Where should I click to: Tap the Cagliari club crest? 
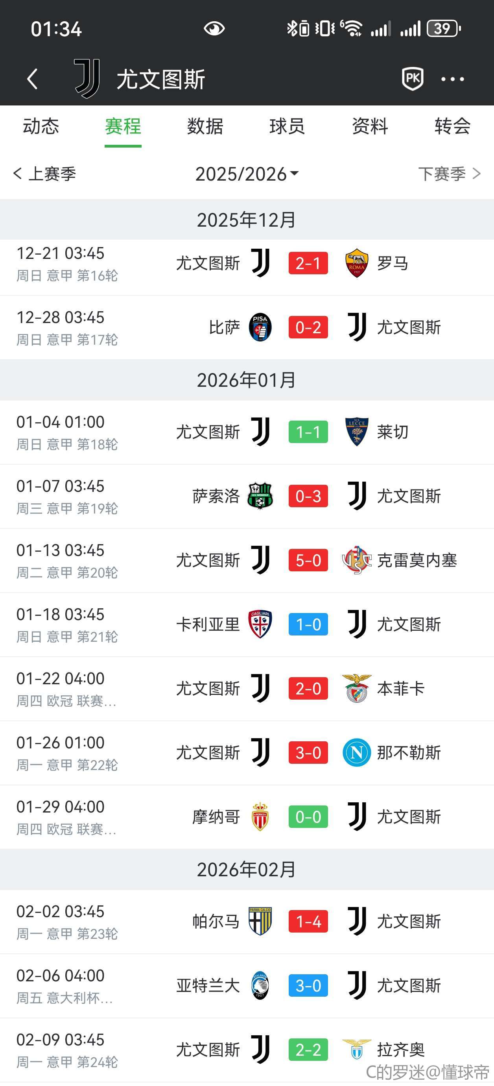[260, 624]
